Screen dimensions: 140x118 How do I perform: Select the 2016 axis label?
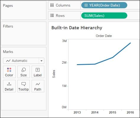tap(130, 112)
